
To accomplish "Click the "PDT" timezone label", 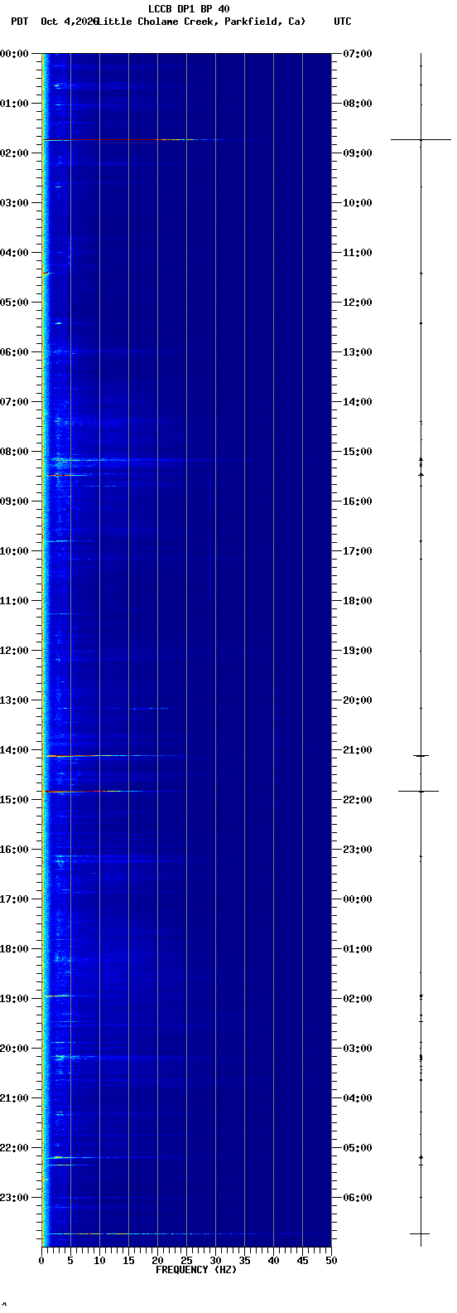I will (19, 22).
